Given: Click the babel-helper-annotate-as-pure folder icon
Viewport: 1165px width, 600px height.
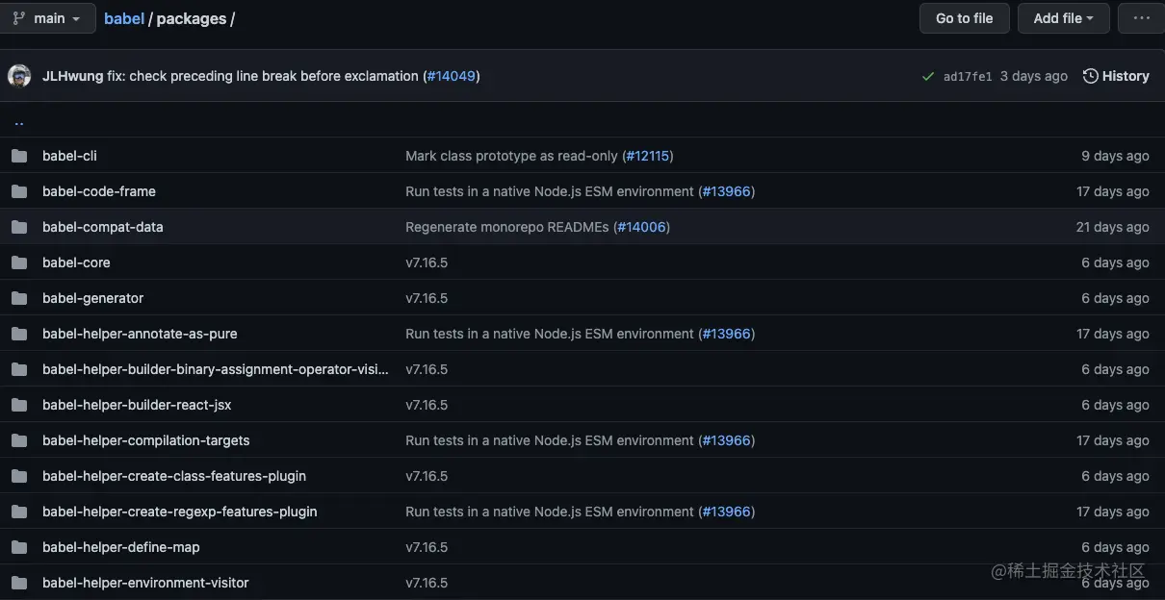Looking at the screenshot, I should tap(19, 334).
